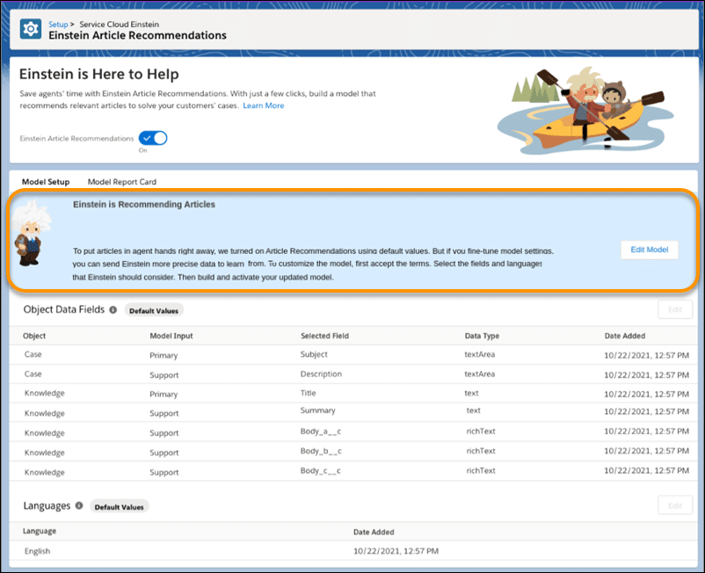The image size is (705, 573).
Task: Select the Title field cell
Action: point(308,393)
